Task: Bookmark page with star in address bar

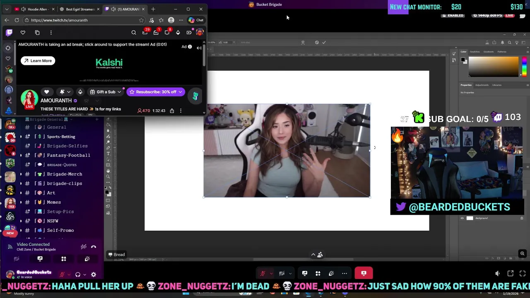Action: pos(141,20)
